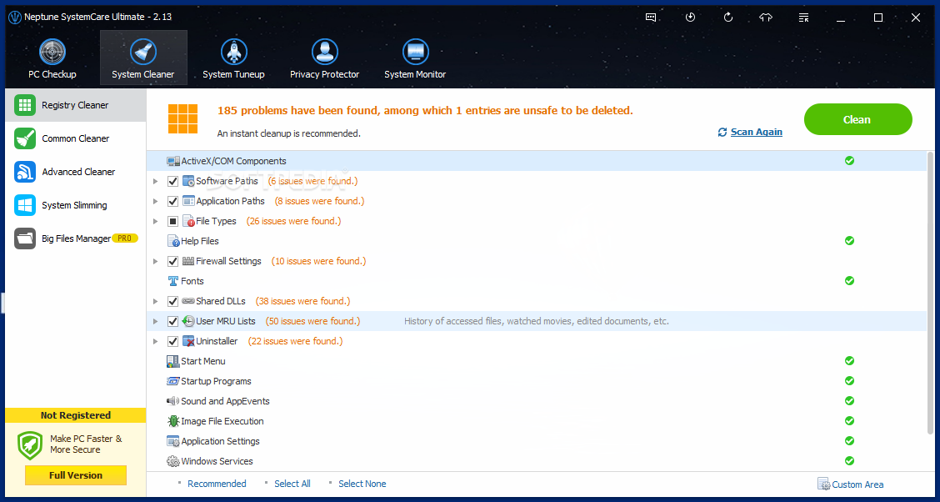Expand the File Types issue list
940x502 pixels.
coord(155,221)
